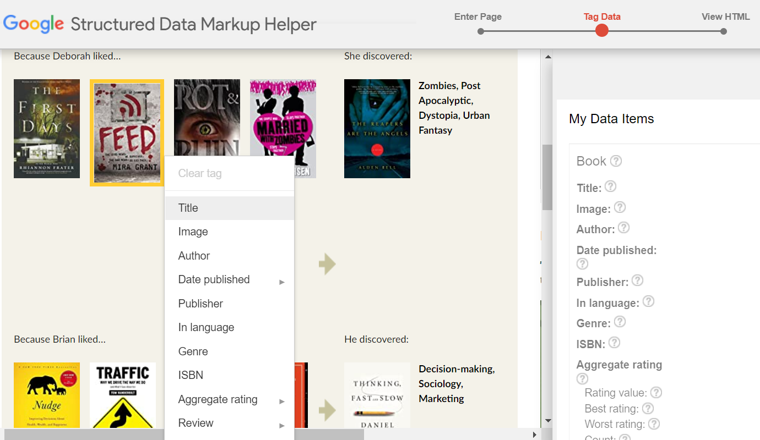Screen dimensions: 760x440
Task: Click help icon next to Publisher field
Action: [x=637, y=280]
